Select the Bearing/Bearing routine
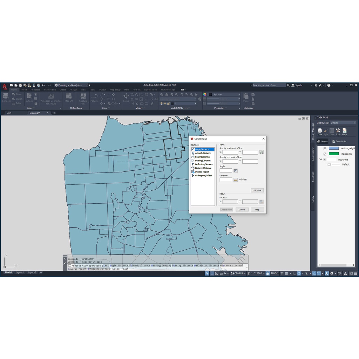 pyautogui.click(x=202, y=157)
